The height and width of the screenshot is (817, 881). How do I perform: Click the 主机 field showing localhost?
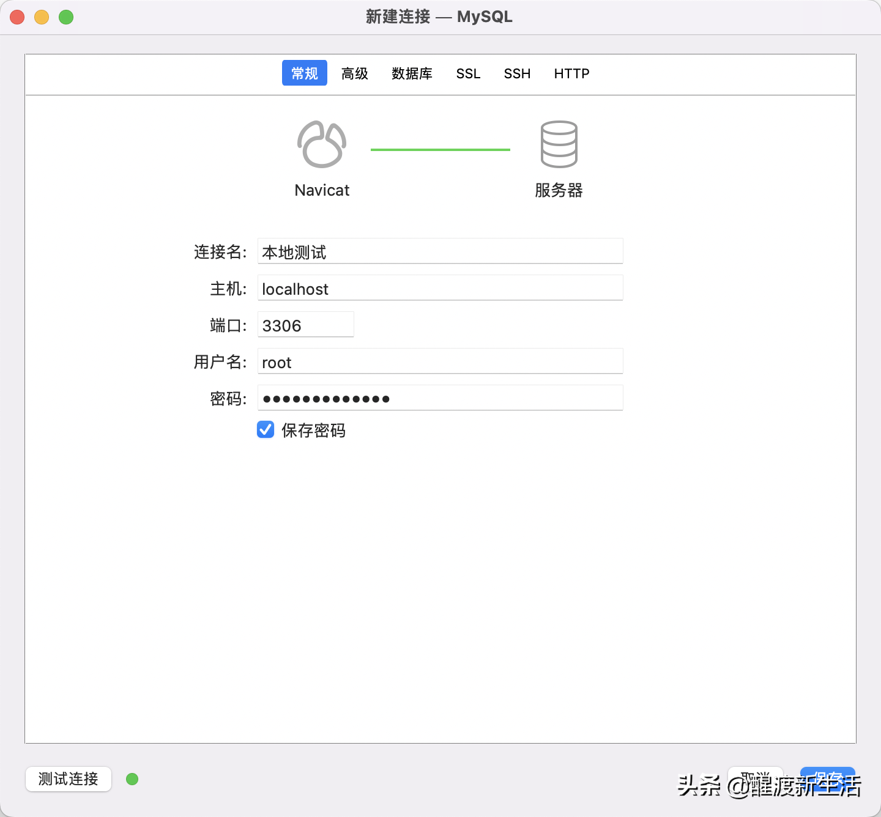[439, 288]
